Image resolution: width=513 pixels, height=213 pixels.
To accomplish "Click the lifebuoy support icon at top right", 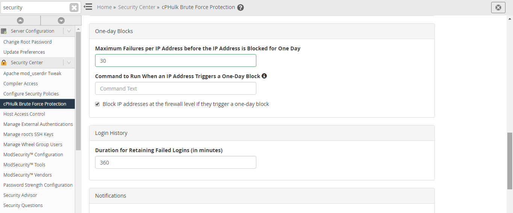I will (498, 7).
